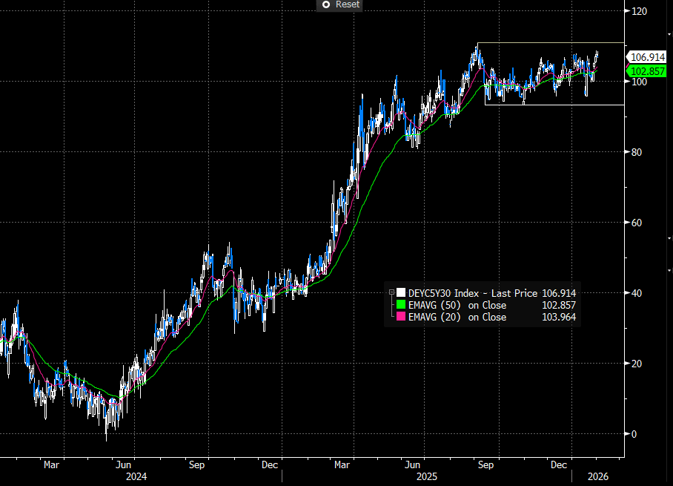This screenshot has width=673, height=486.
Task: Click the 120 label on the price axis
Action: pyautogui.click(x=640, y=11)
